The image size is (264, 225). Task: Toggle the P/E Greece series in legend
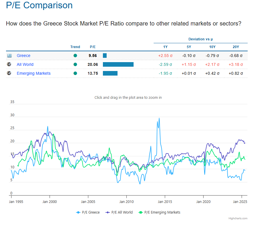point(88,212)
